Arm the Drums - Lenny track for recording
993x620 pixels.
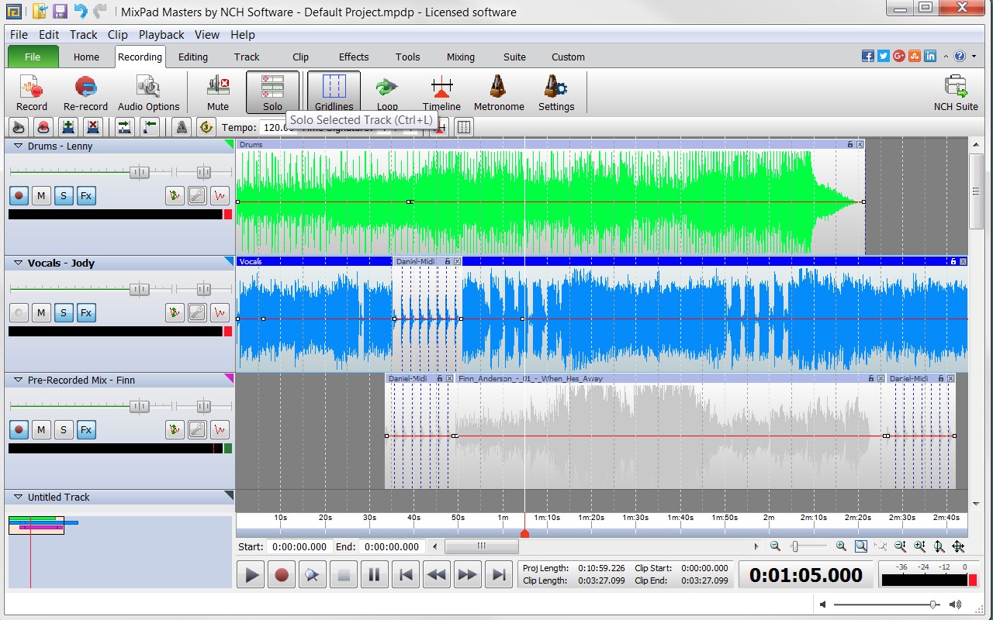pyautogui.click(x=19, y=196)
